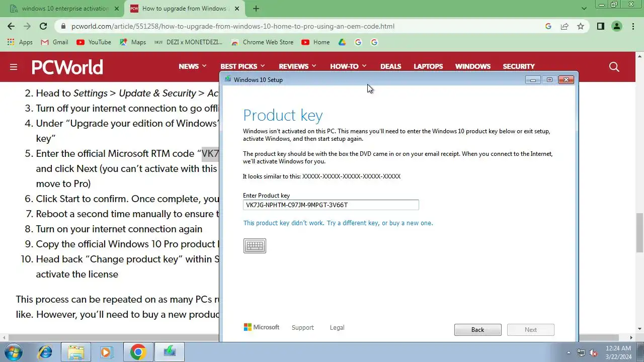Viewport: 644px width, 362px height.
Task: Open second Google bookmark icon
Action: 374,42
